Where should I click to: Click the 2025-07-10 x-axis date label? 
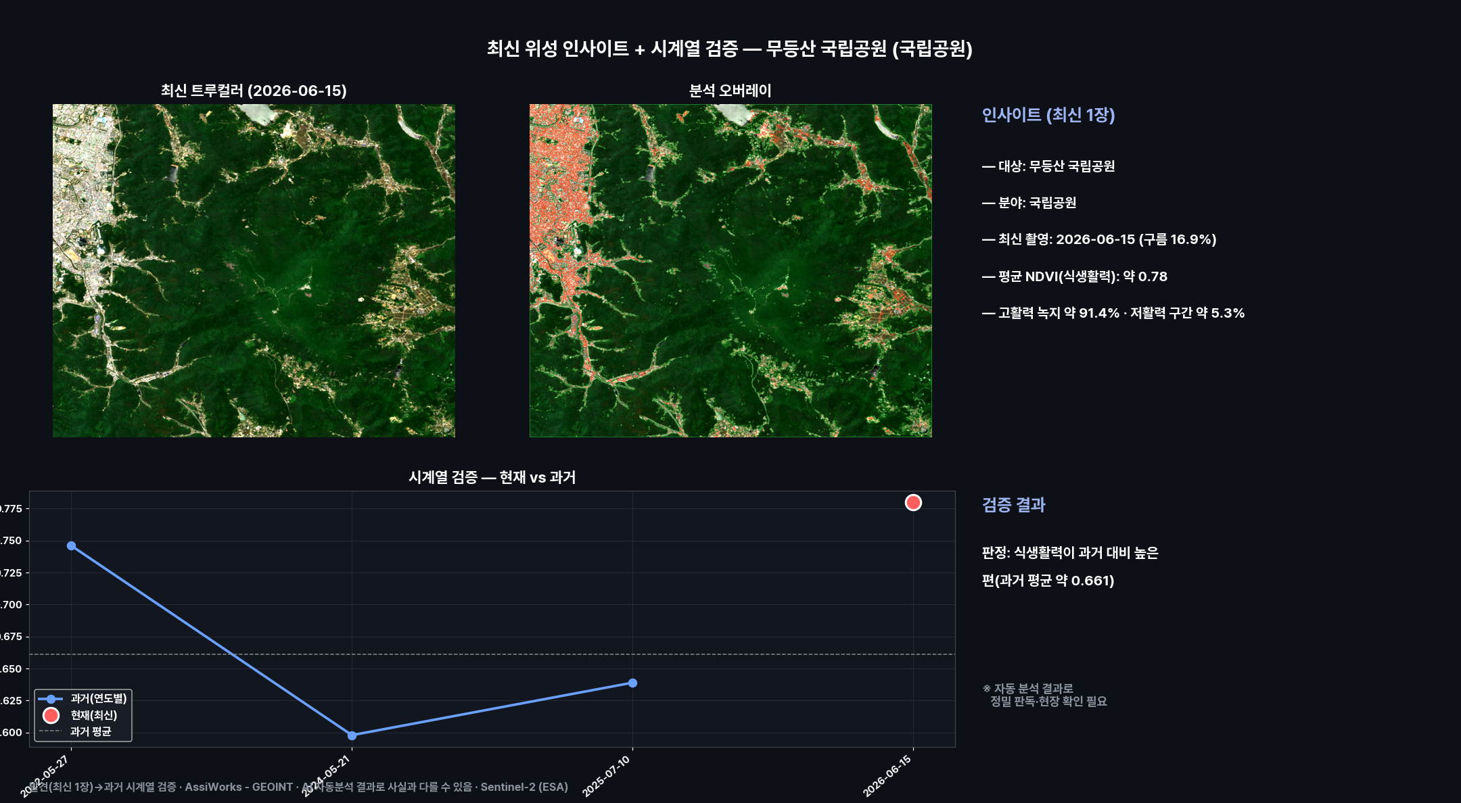(x=607, y=775)
